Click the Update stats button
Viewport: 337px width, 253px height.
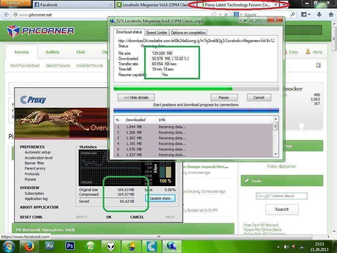click(x=160, y=198)
